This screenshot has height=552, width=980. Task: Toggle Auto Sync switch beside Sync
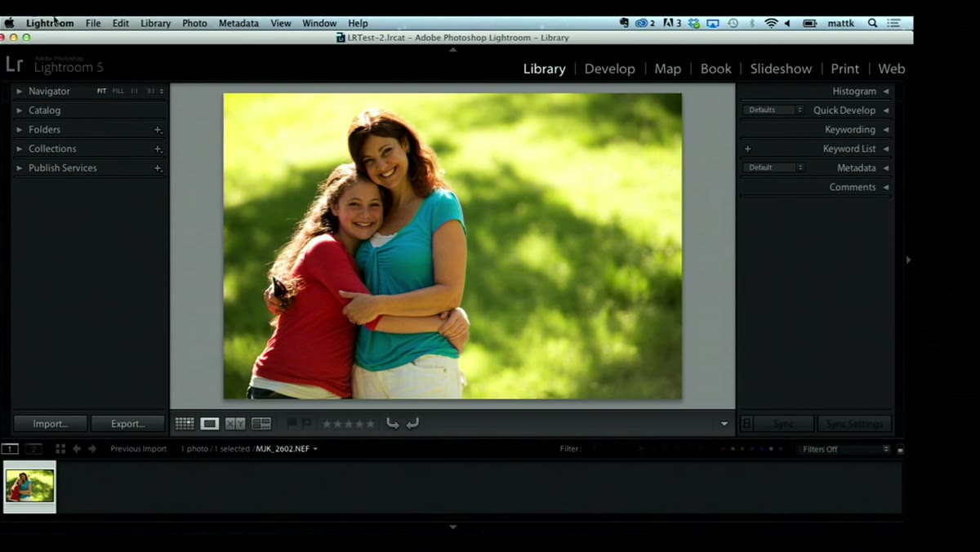pyautogui.click(x=746, y=424)
